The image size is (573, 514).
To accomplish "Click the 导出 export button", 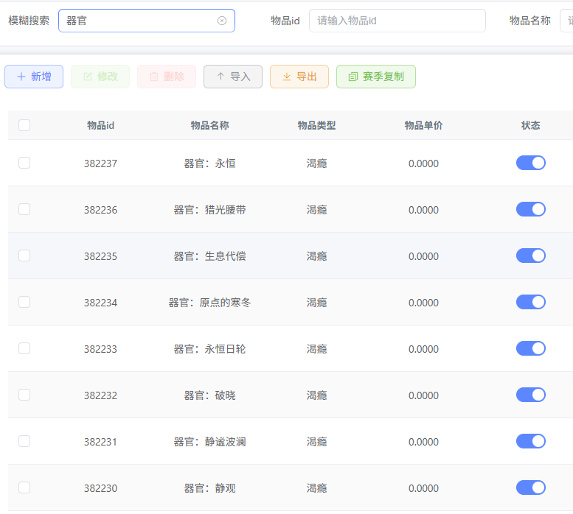I will (x=299, y=77).
